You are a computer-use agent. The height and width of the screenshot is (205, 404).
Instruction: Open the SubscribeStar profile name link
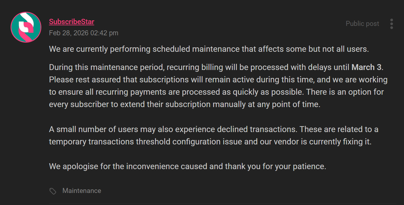coord(72,22)
